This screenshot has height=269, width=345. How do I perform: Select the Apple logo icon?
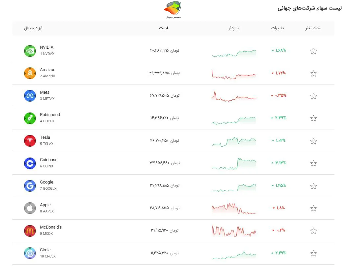click(30, 208)
